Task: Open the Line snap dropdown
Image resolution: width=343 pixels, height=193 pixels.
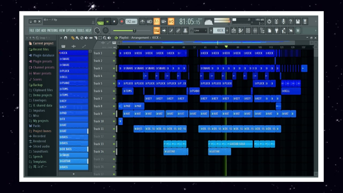Action: (x=200, y=31)
